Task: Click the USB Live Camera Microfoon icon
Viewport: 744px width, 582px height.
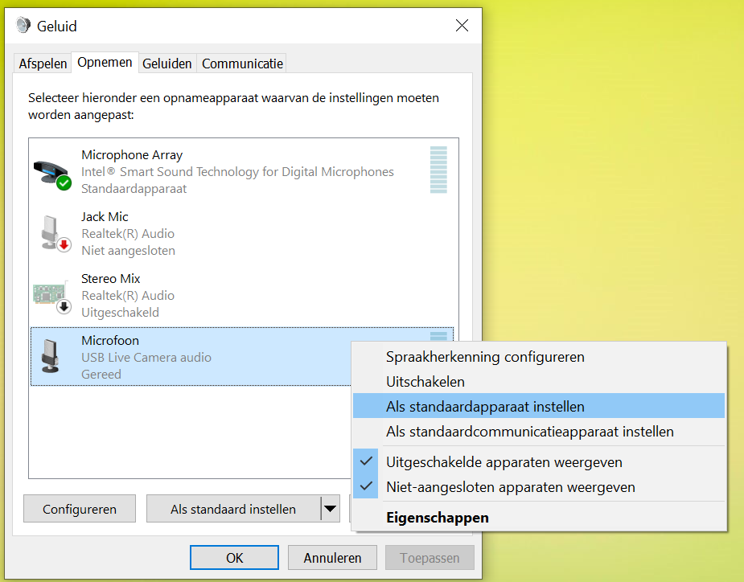Action: tap(52, 356)
